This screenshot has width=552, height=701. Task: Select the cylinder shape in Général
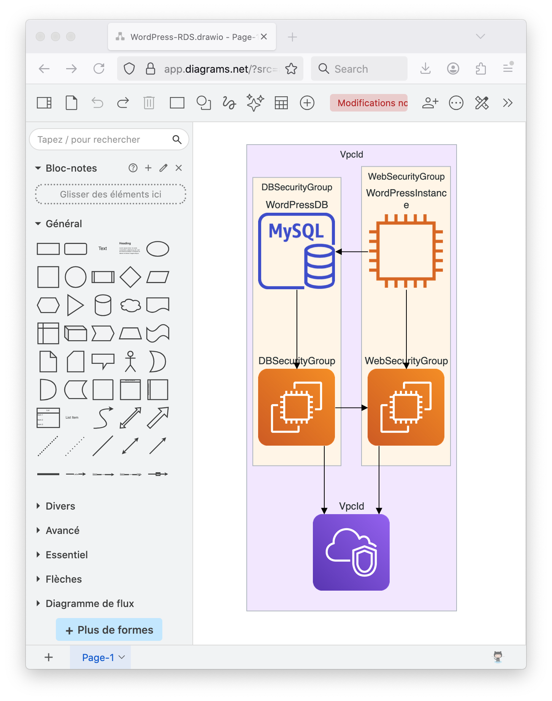(x=103, y=305)
